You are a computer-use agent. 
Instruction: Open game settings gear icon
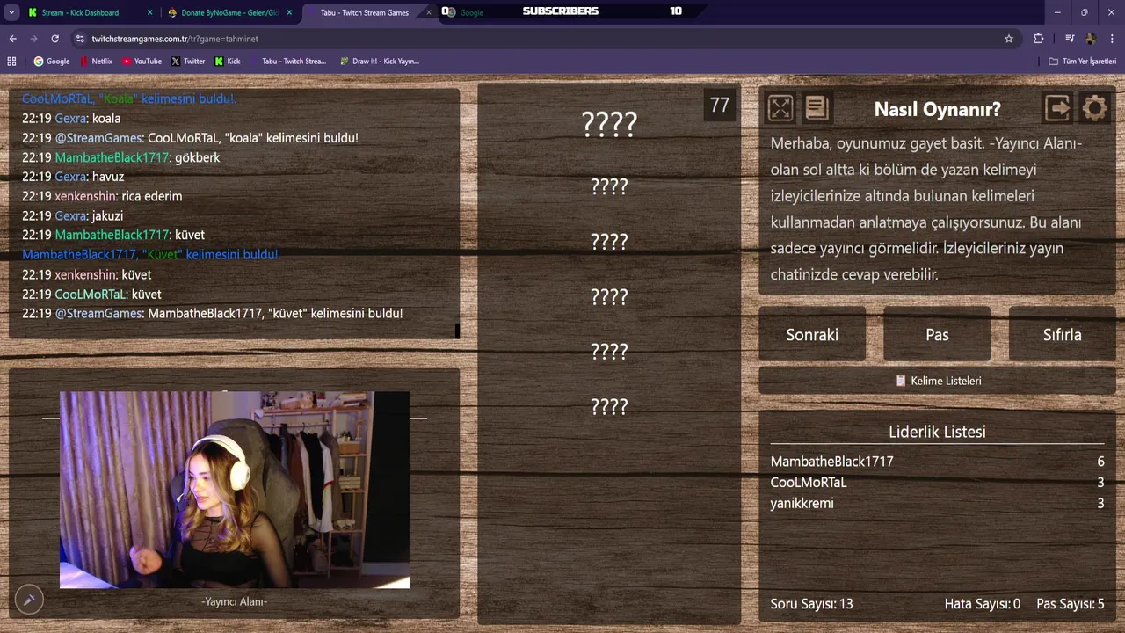1095,108
